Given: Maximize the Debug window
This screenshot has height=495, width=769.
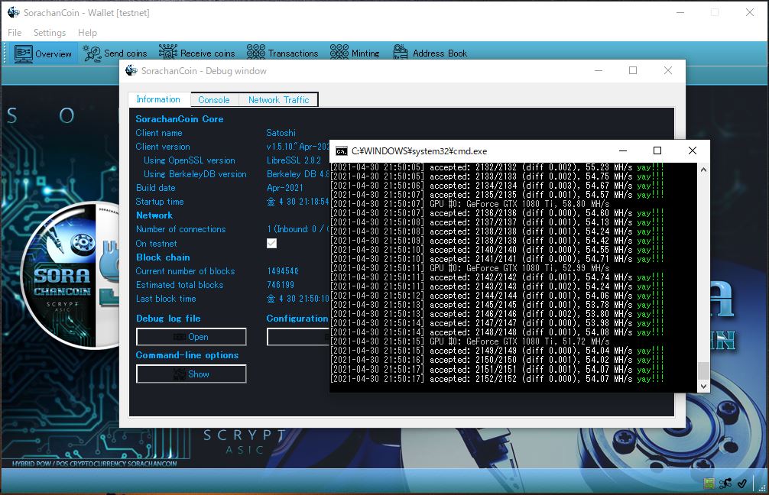Looking at the screenshot, I should (633, 70).
